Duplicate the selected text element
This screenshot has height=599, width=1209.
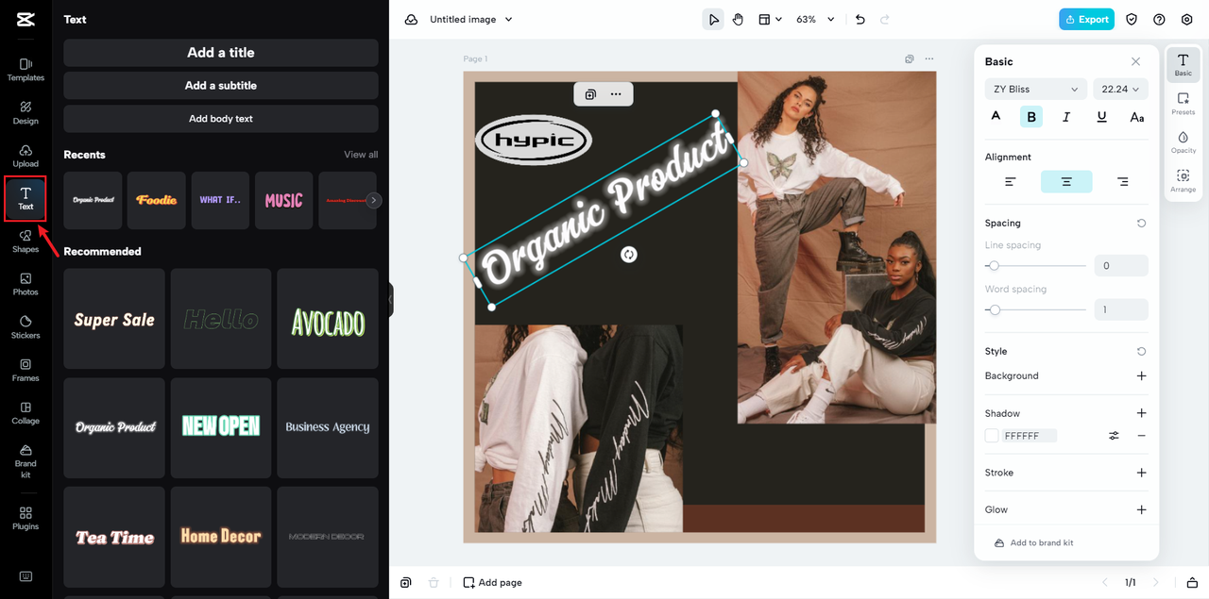[590, 94]
